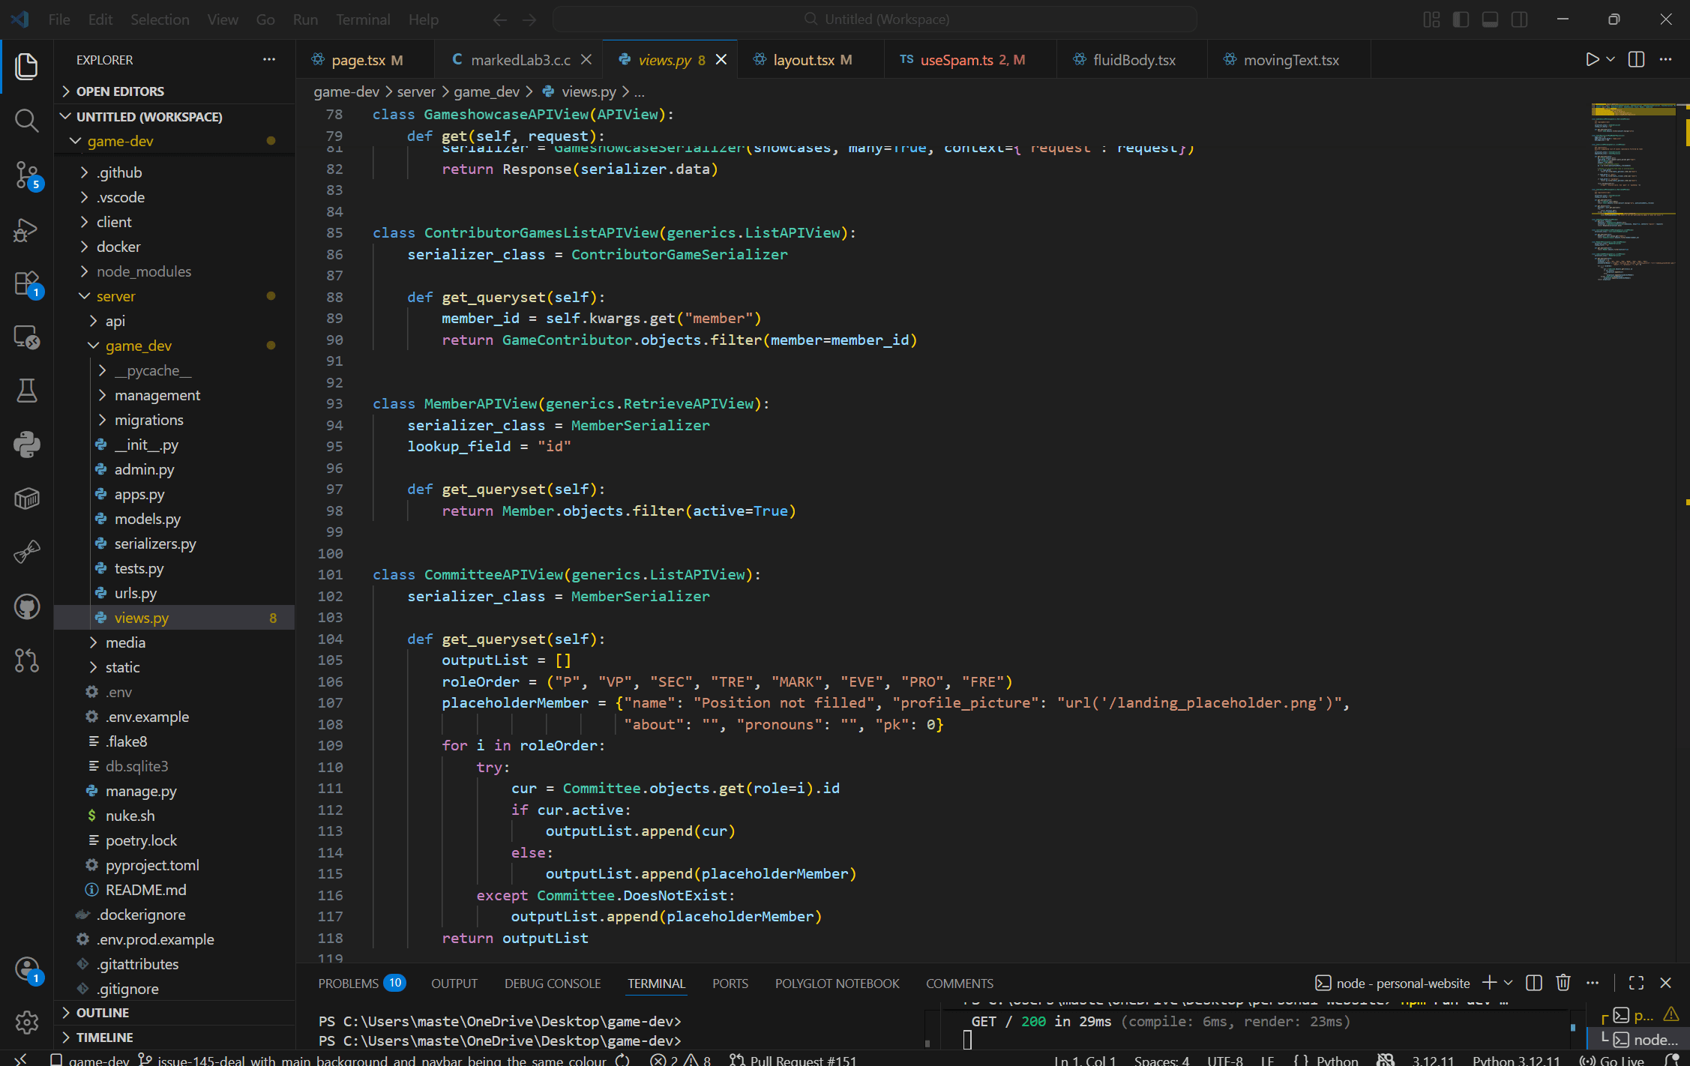The width and height of the screenshot is (1690, 1066).
Task: Click the git branch name in status bar
Action: click(373, 1060)
